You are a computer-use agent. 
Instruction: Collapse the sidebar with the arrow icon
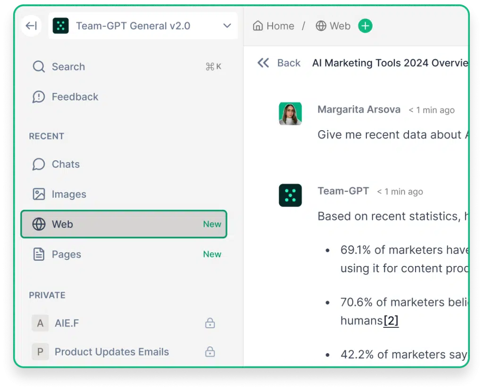coord(31,25)
